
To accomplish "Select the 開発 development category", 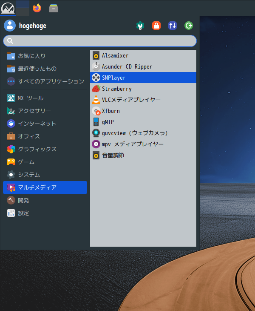I will click(45, 200).
